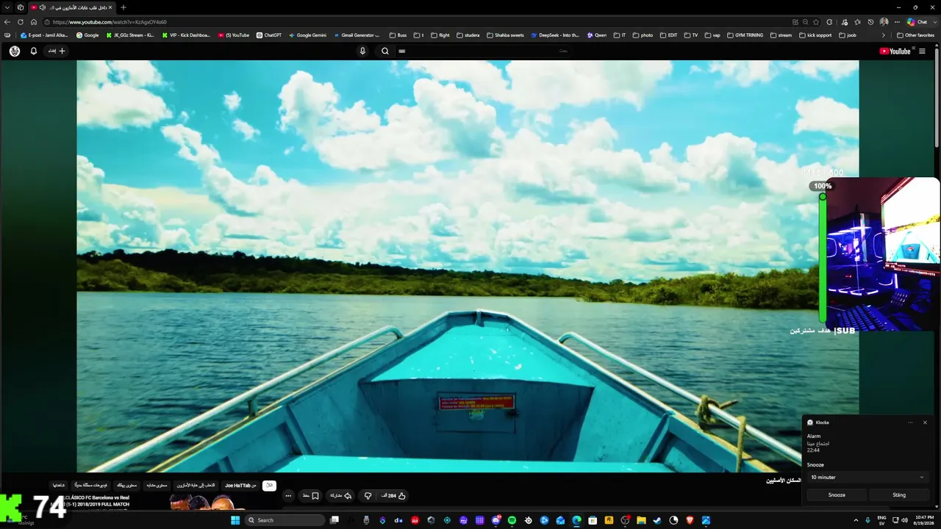This screenshot has height=529, width=941.
Task: Open File Explorer from the taskbar
Action: click(641, 520)
